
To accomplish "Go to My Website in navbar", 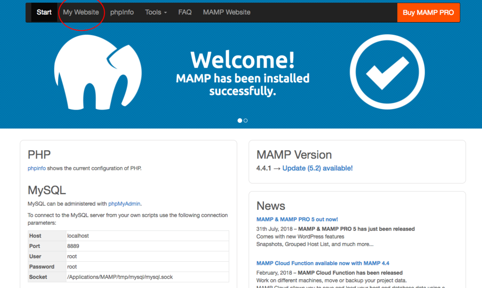I will (x=81, y=12).
